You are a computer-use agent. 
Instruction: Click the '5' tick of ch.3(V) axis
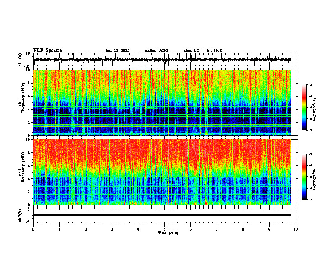click(29, 209)
